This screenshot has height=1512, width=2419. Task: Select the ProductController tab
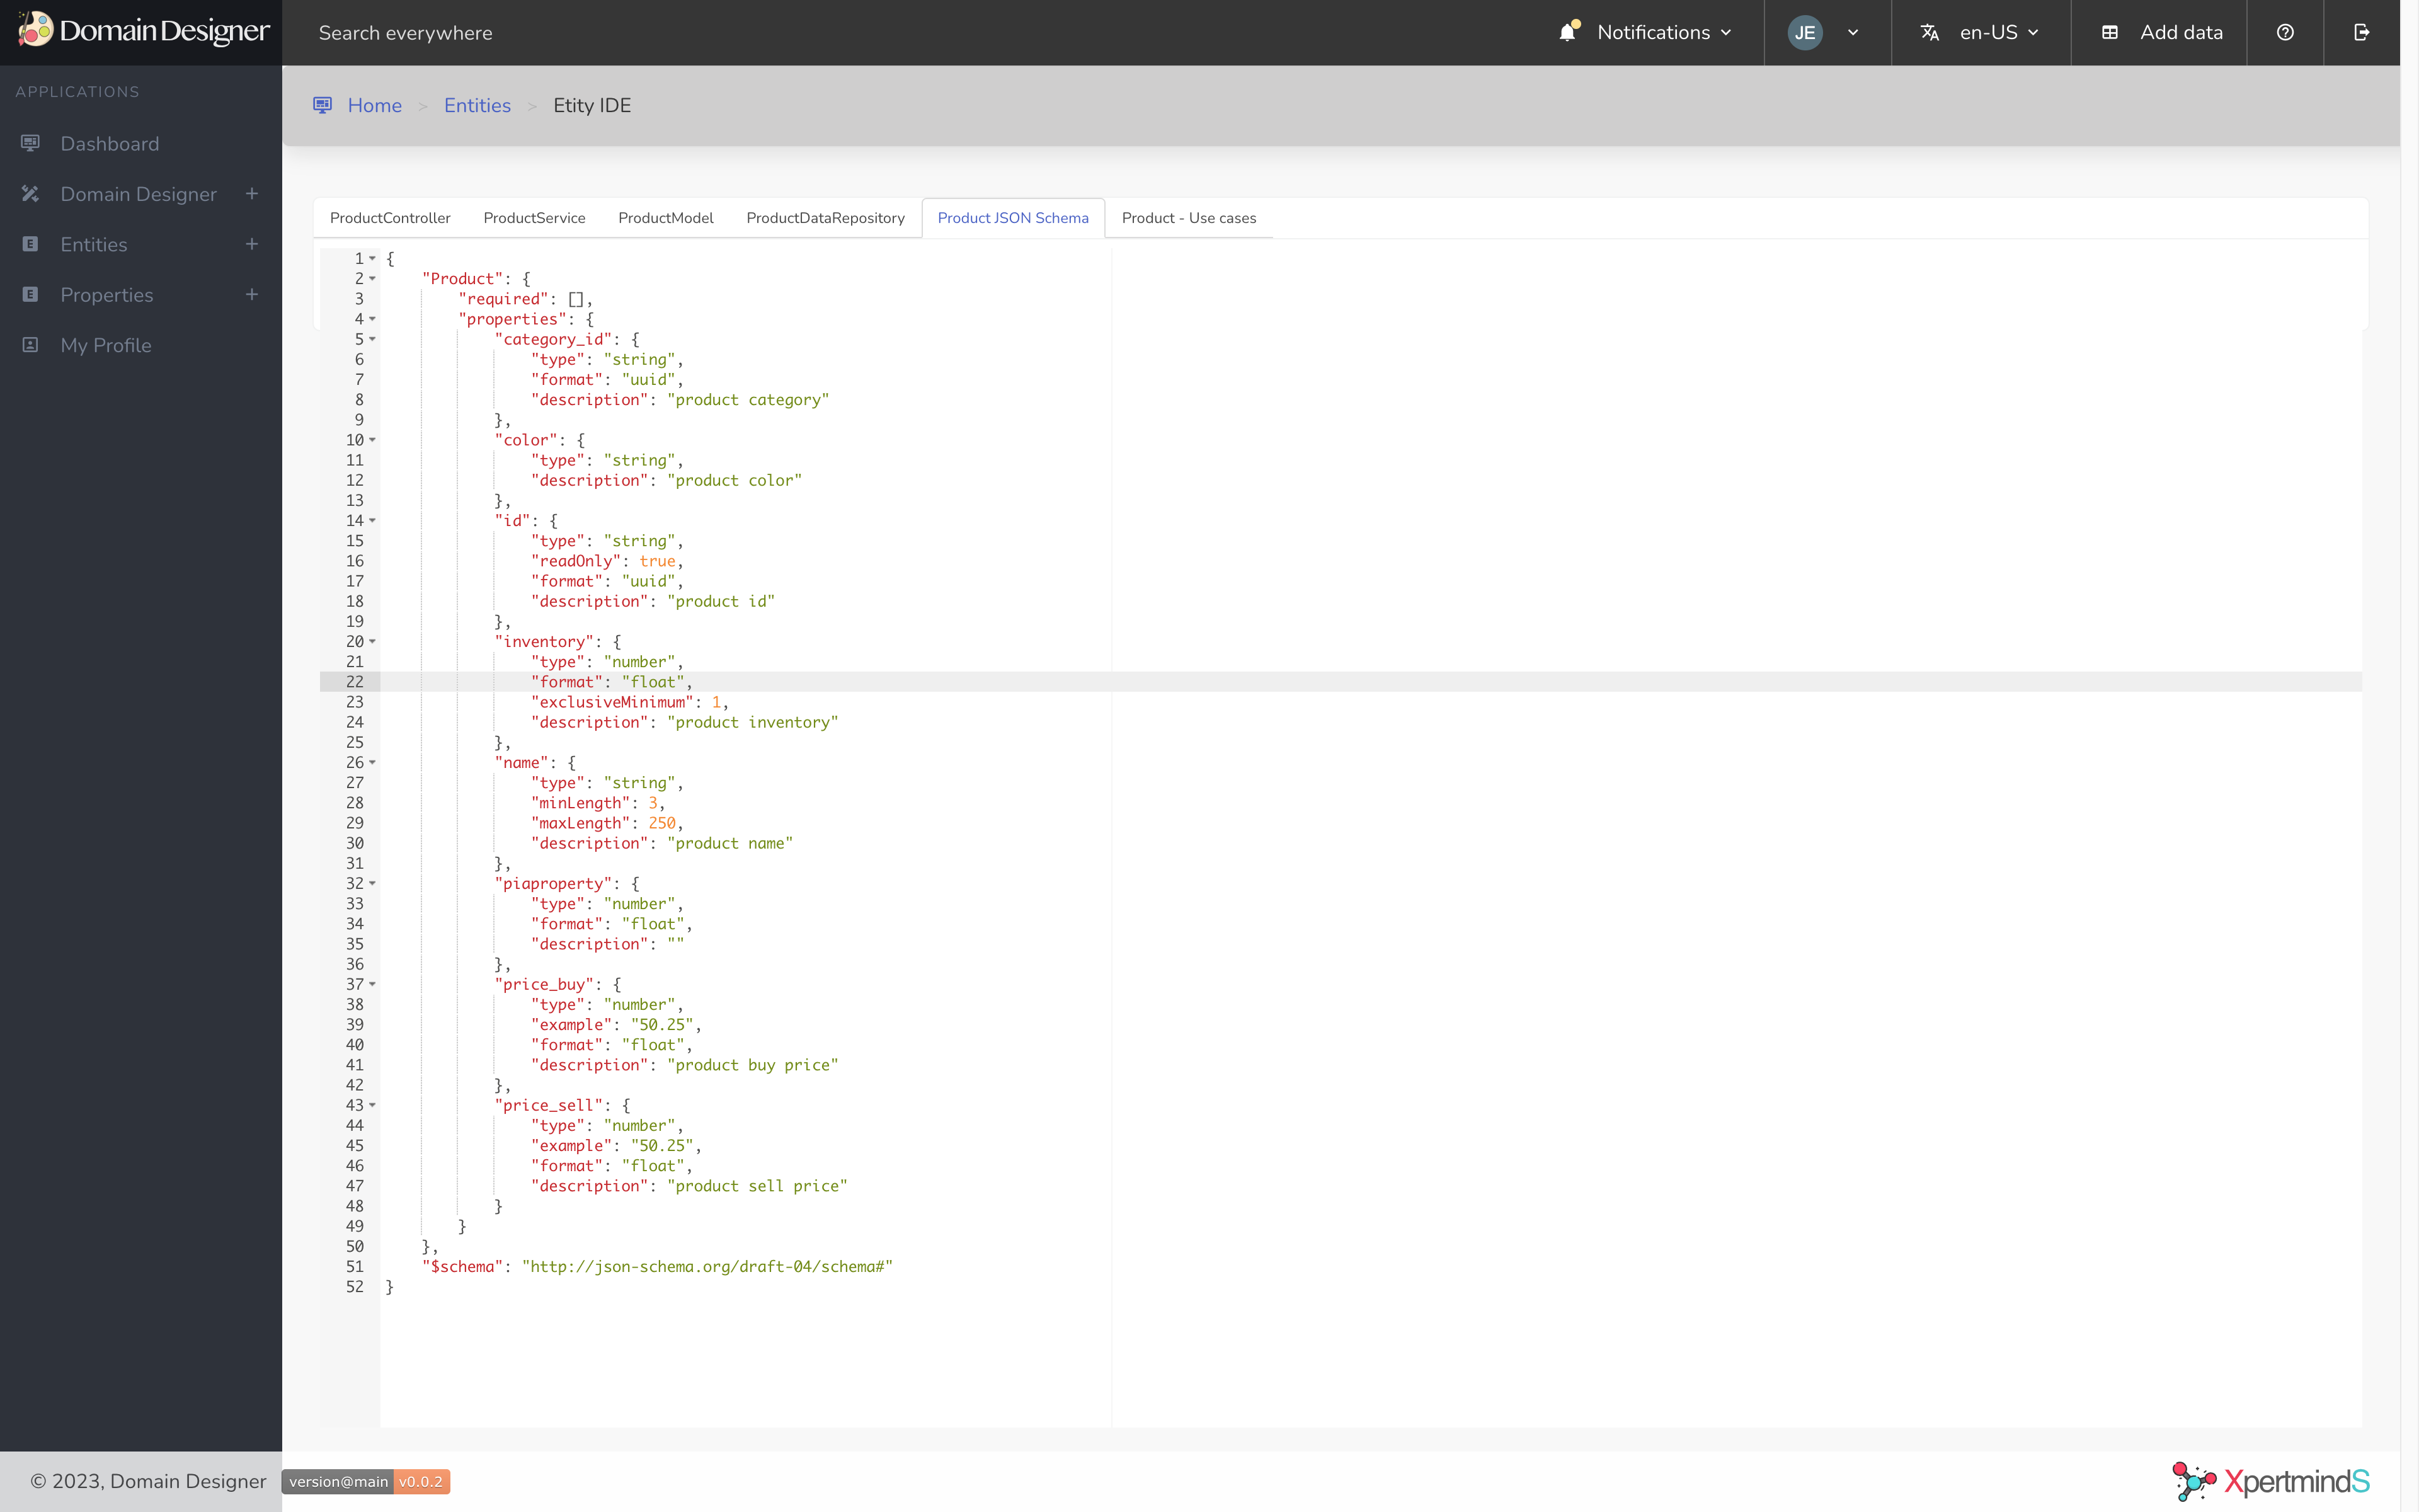click(x=390, y=216)
